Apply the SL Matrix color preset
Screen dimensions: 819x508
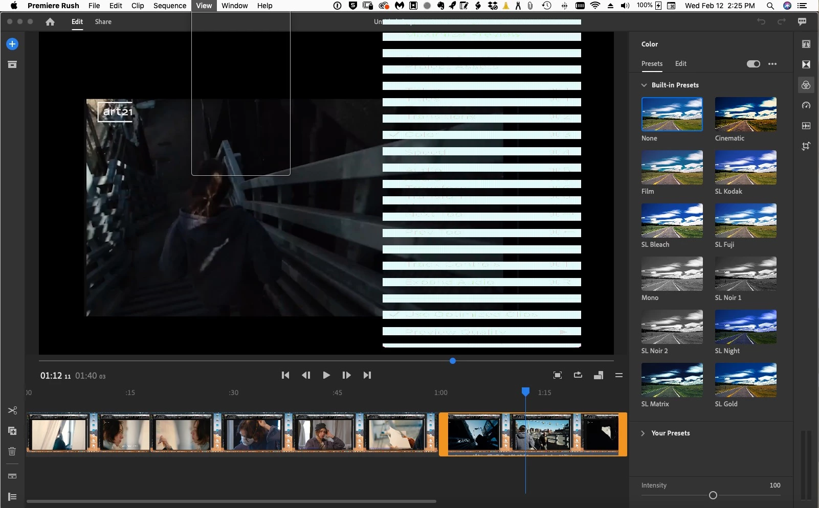tap(672, 380)
